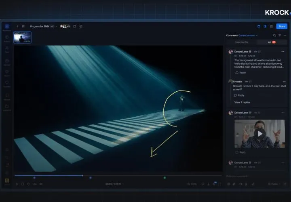Click the microphone icon in the comment toolbar
Viewport: 291px width, 202px height.
(x=246, y=184)
